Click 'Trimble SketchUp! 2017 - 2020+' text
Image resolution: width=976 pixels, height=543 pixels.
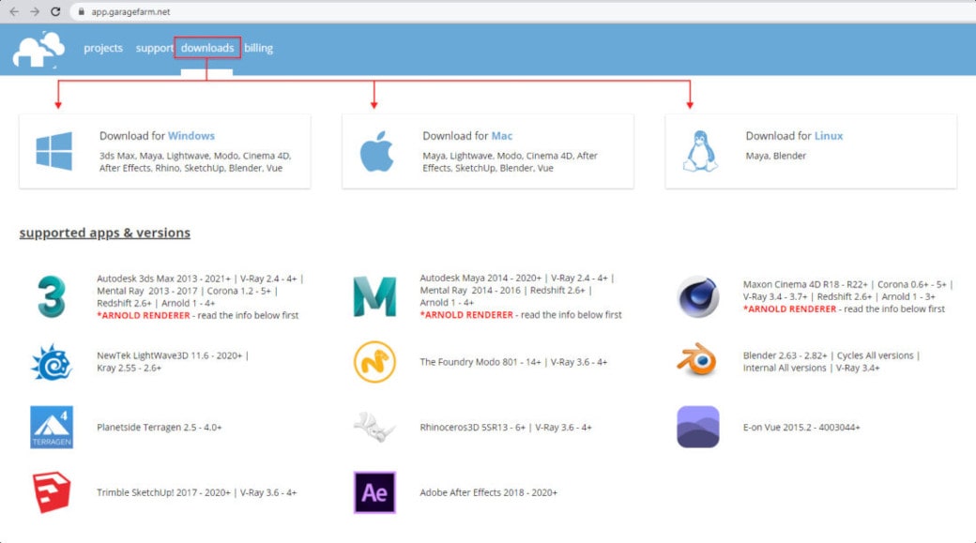pyautogui.click(x=163, y=492)
